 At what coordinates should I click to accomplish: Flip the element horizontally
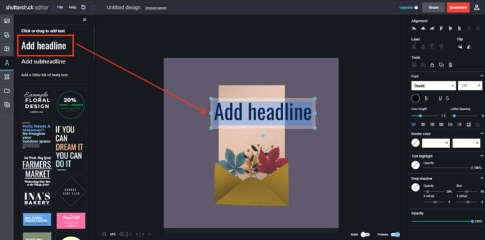click(x=460, y=47)
